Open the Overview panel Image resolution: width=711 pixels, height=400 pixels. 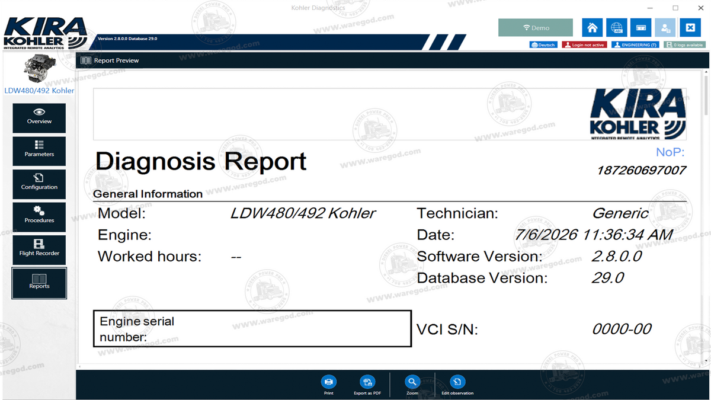click(x=39, y=118)
